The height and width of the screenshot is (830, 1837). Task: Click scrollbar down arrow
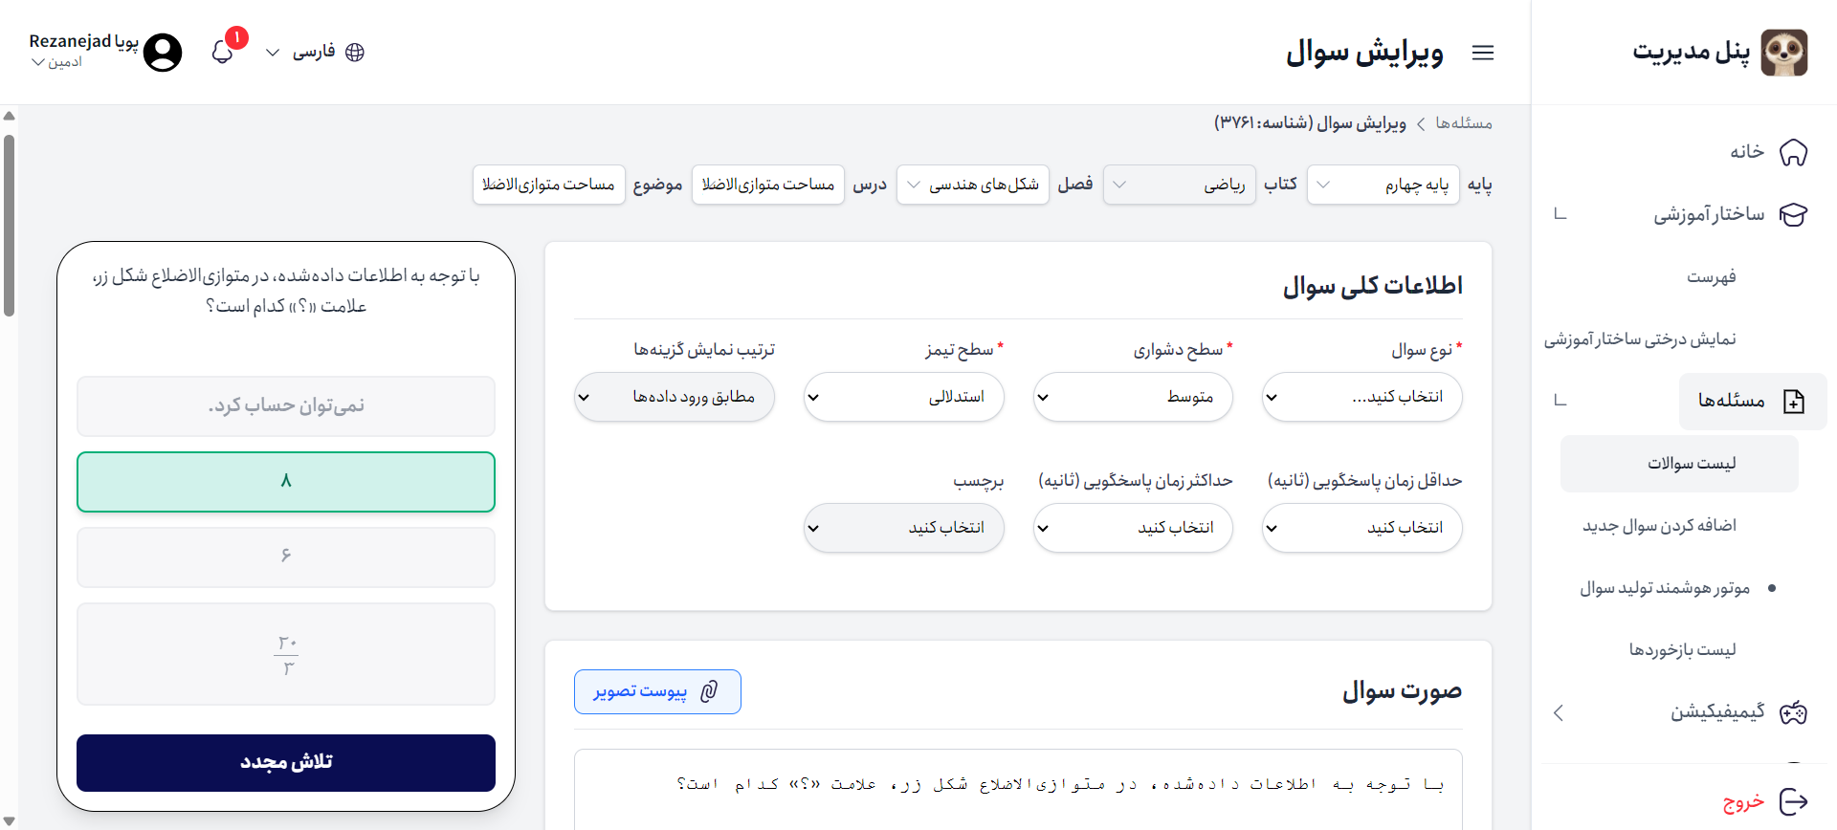click(9, 820)
